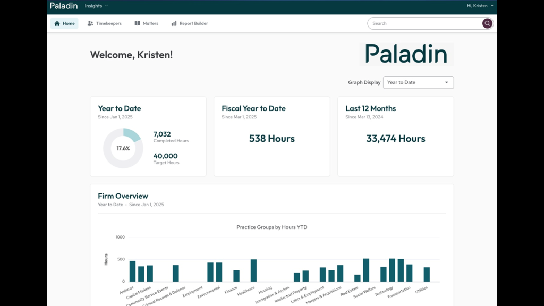Select the Healthcare bar in the chart
This screenshot has width=544, height=306.
253,270
